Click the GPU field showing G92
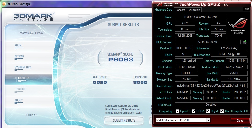Viewport: 252px width, 128px height. click(x=185, y=23)
